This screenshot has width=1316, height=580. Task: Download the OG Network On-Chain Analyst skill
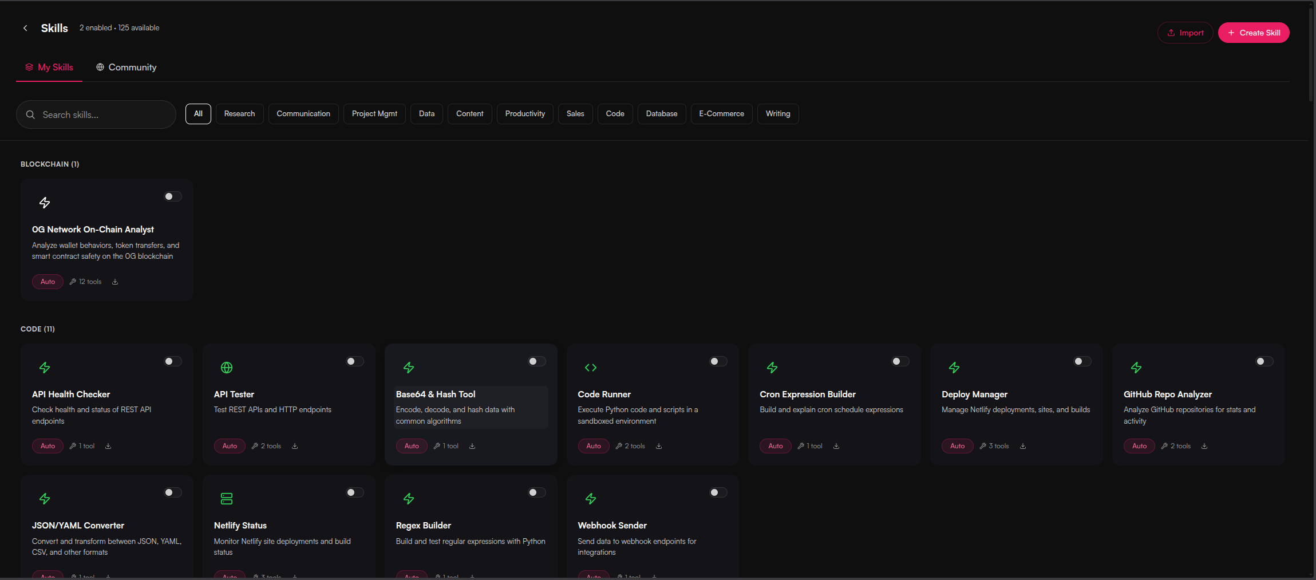115,282
